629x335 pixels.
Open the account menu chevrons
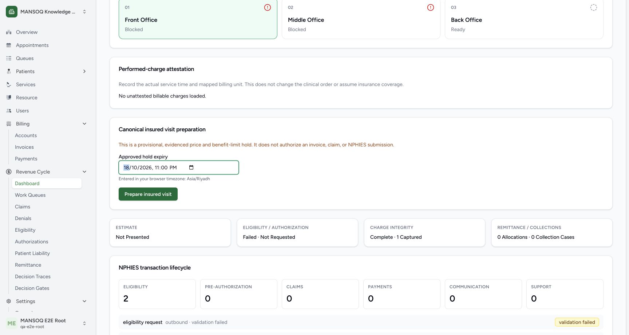click(84, 323)
